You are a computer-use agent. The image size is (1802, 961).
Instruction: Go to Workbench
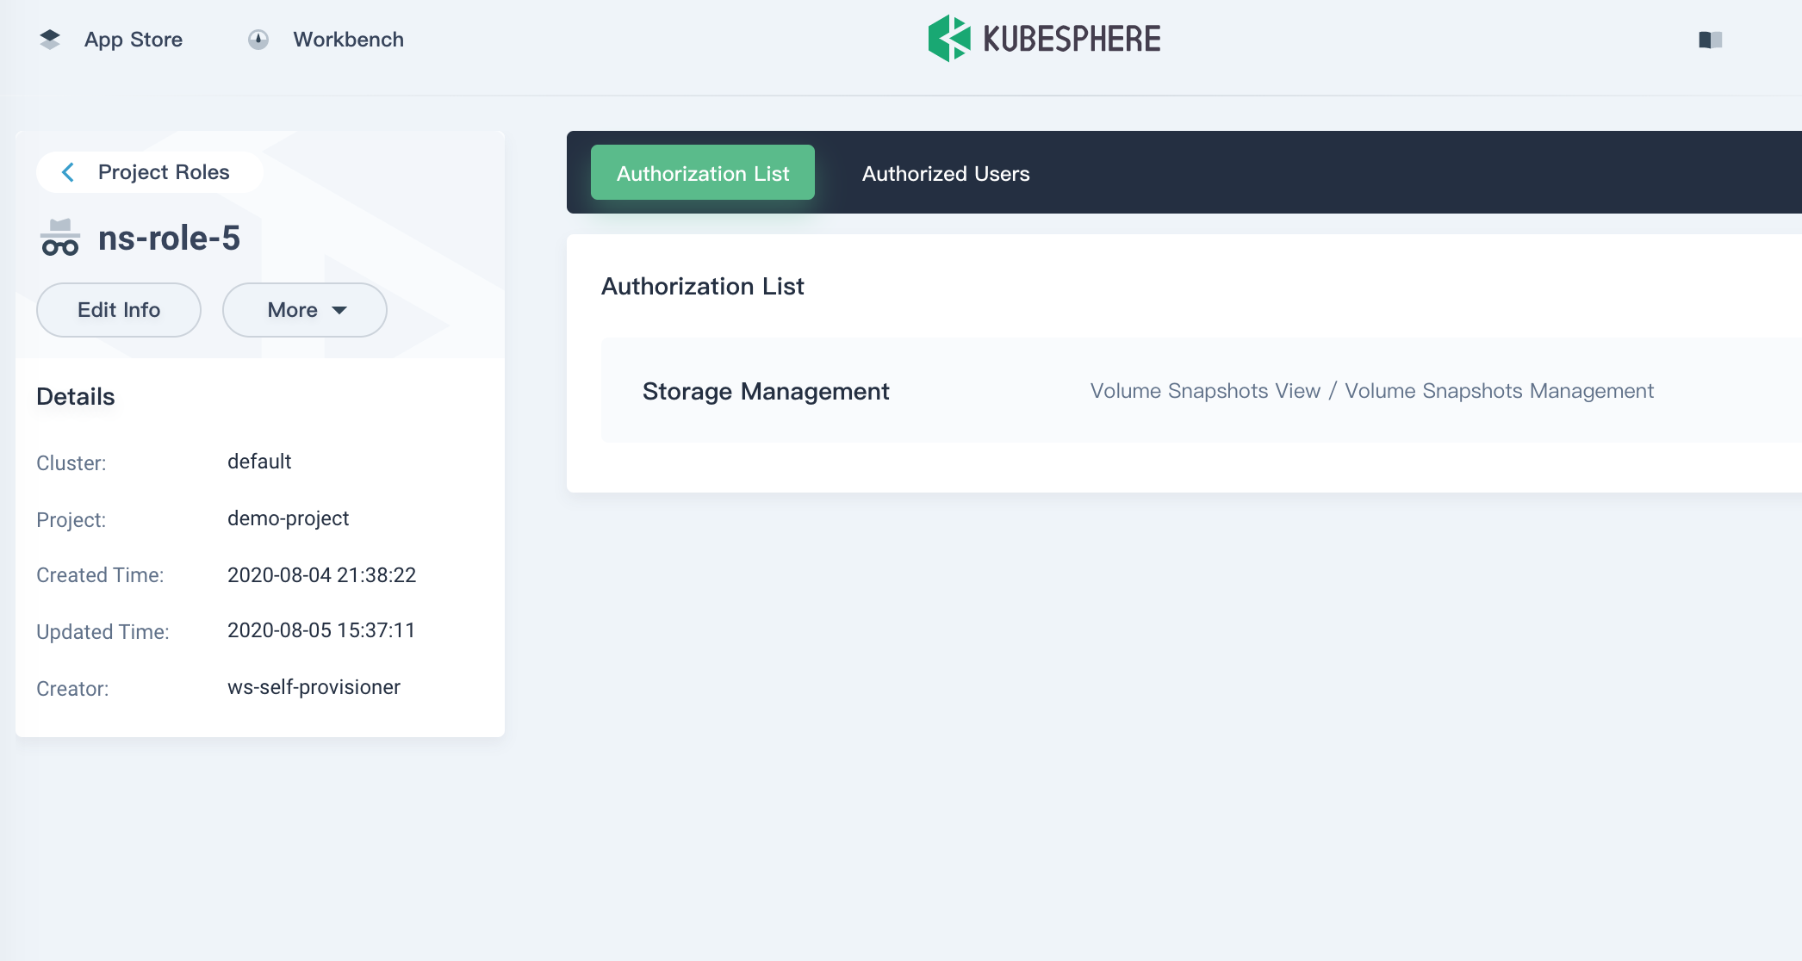tap(348, 40)
